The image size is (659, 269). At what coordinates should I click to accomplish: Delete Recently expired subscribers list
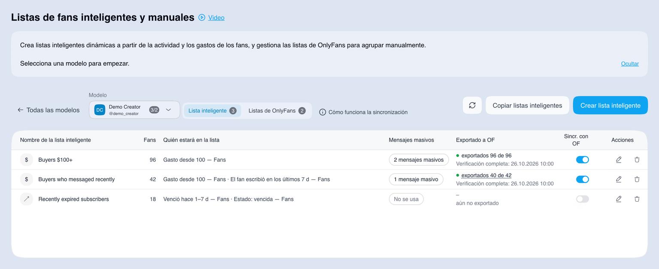(x=637, y=199)
